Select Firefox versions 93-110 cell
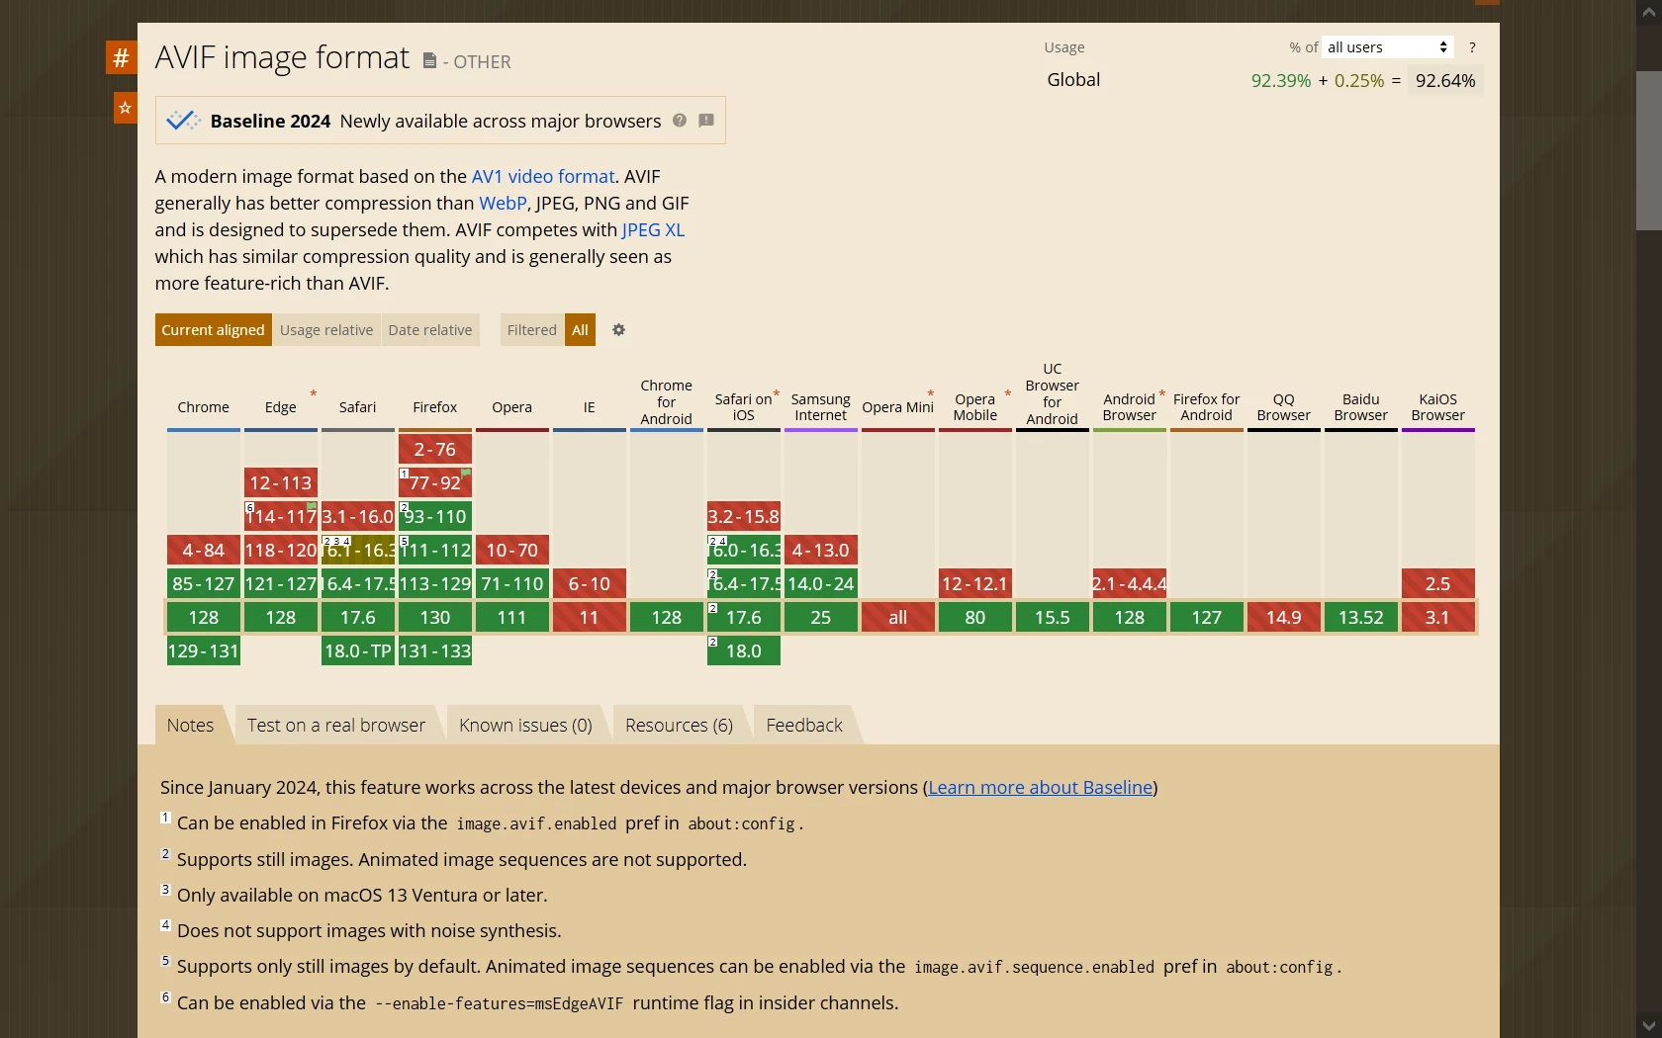1662x1038 pixels. [435, 516]
